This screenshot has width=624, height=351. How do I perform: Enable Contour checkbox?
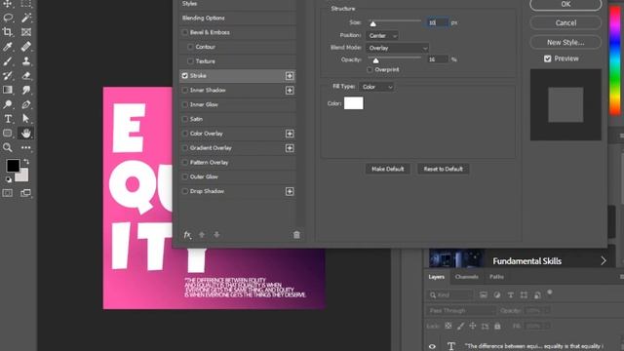pos(191,47)
